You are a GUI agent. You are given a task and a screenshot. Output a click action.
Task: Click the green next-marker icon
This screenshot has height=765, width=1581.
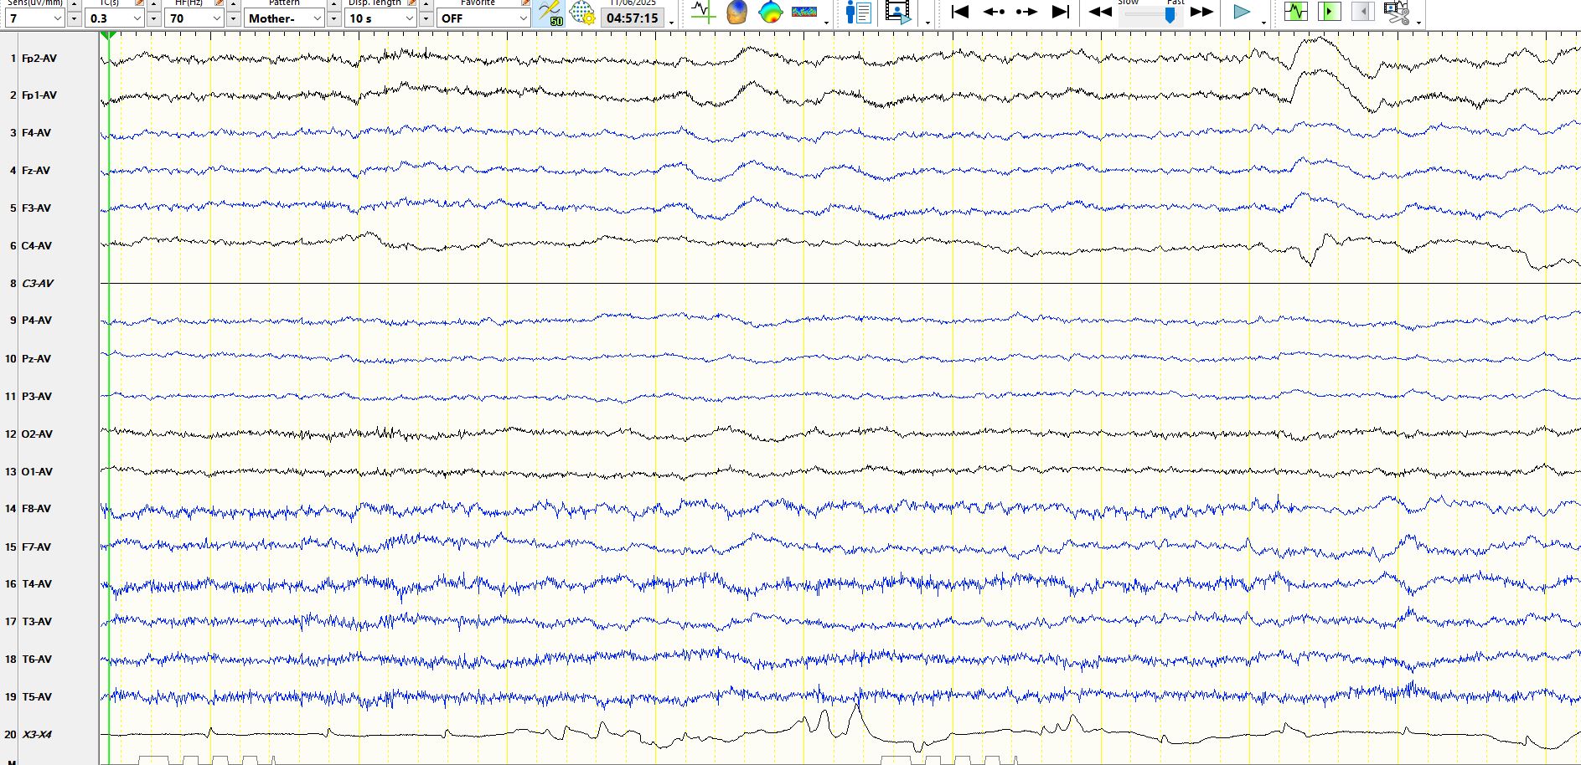1329,12
